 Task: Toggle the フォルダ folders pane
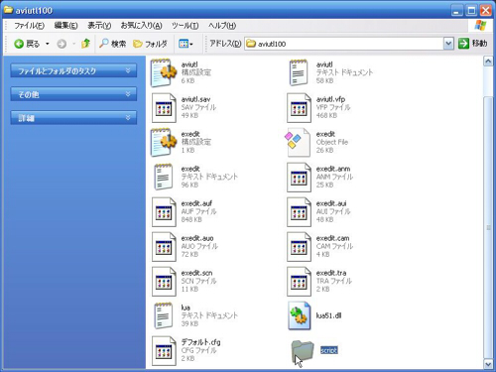[151, 44]
